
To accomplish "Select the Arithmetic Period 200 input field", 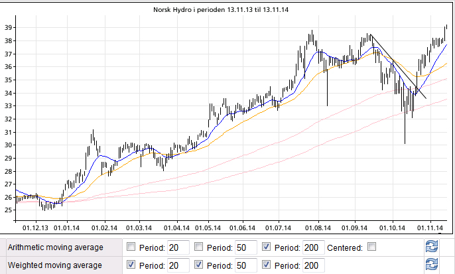I will pos(314,247).
